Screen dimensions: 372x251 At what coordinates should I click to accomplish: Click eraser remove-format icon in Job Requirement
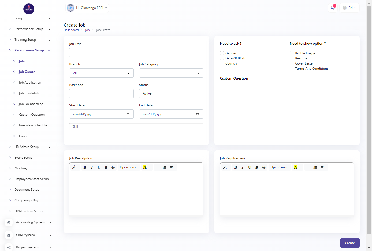[x=257, y=167]
